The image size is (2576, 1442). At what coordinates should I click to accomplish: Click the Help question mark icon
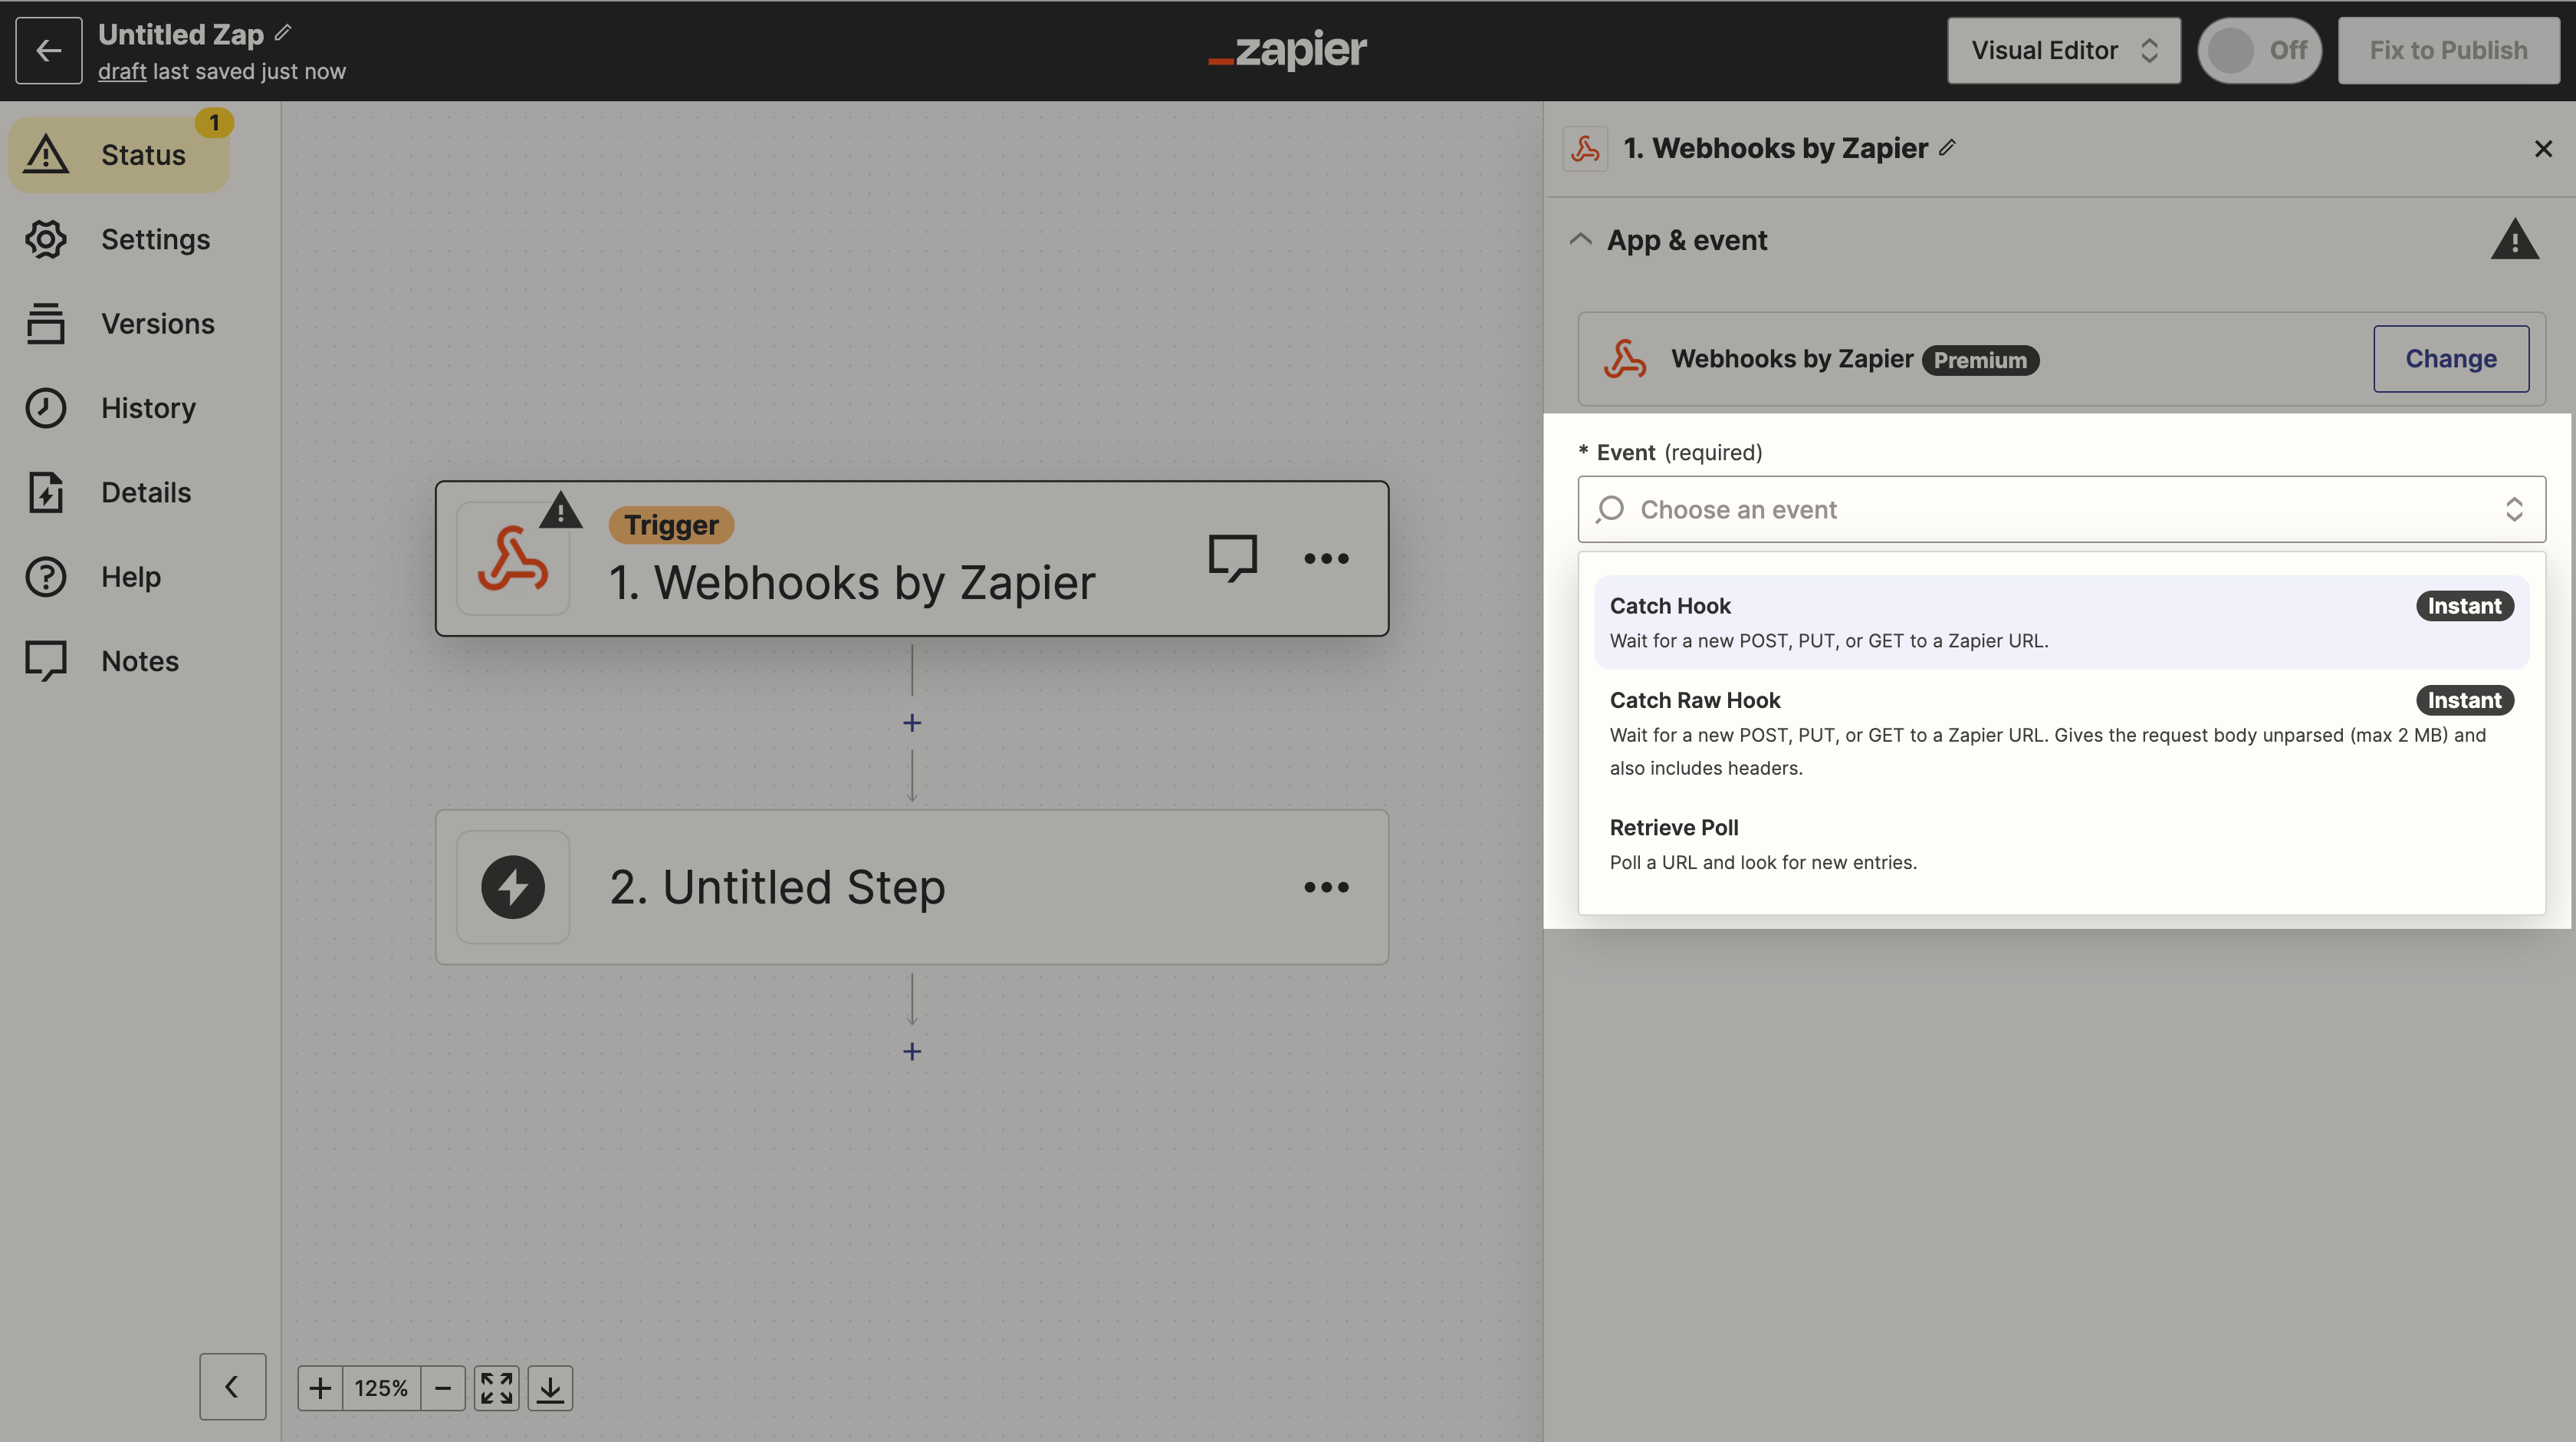click(46, 576)
